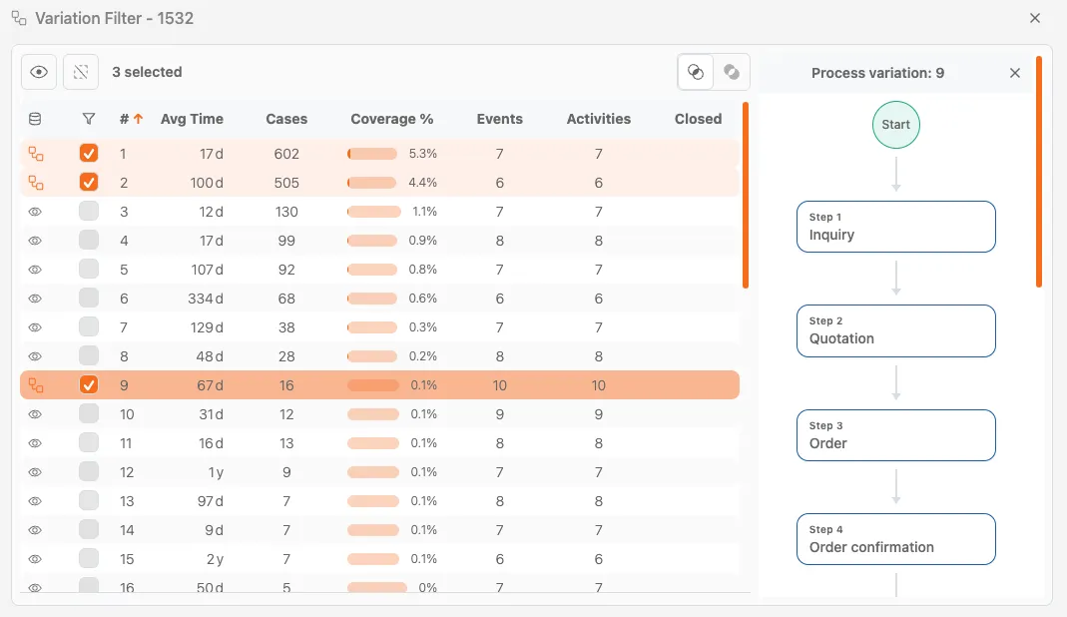The height and width of the screenshot is (617, 1067).
Task: Select the overlapping circles intersect mode button
Action: click(696, 72)
